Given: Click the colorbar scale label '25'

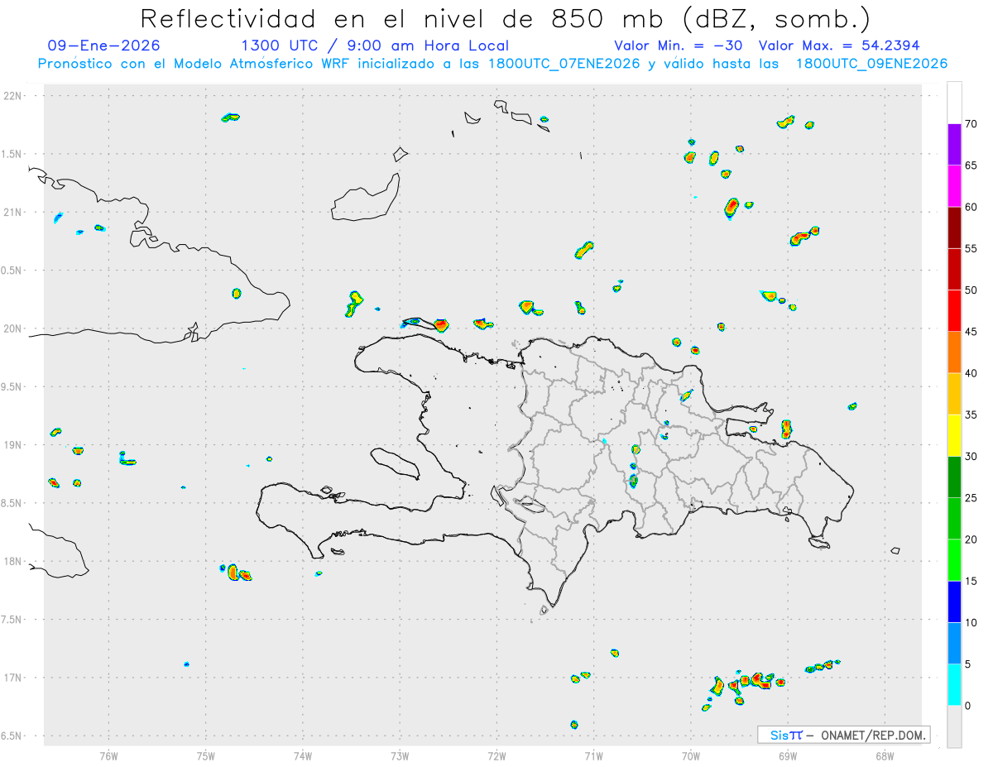Looking at the screenshot, I should 971,498.
